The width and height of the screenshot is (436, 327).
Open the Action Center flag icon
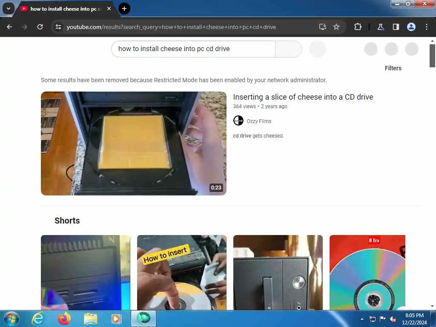383,318
